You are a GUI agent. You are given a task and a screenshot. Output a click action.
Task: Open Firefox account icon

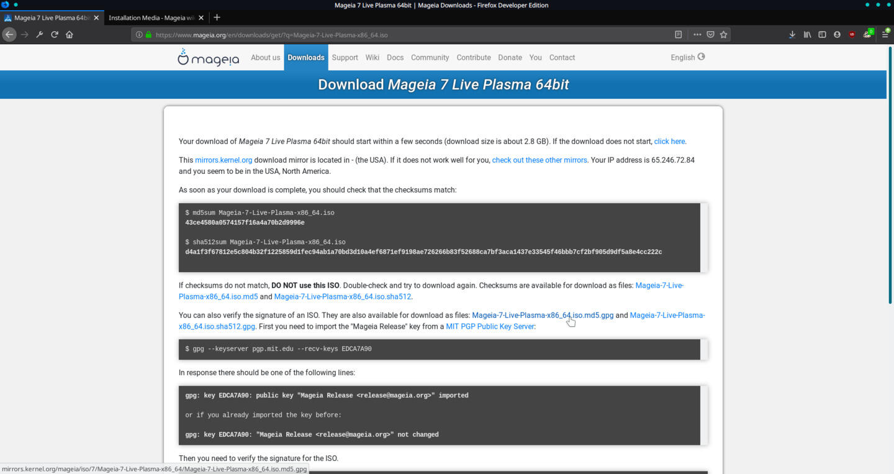click(x=837, y=35)
